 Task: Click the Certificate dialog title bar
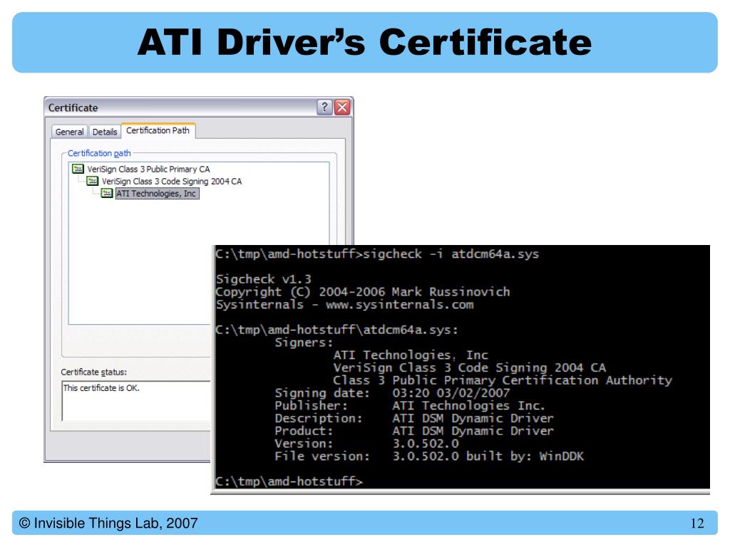pos(182,108)
